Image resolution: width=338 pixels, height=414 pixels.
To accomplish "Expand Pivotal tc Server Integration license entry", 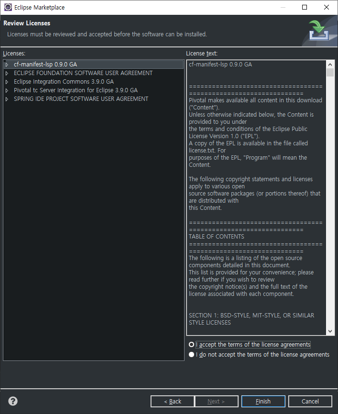I will 7,90.
